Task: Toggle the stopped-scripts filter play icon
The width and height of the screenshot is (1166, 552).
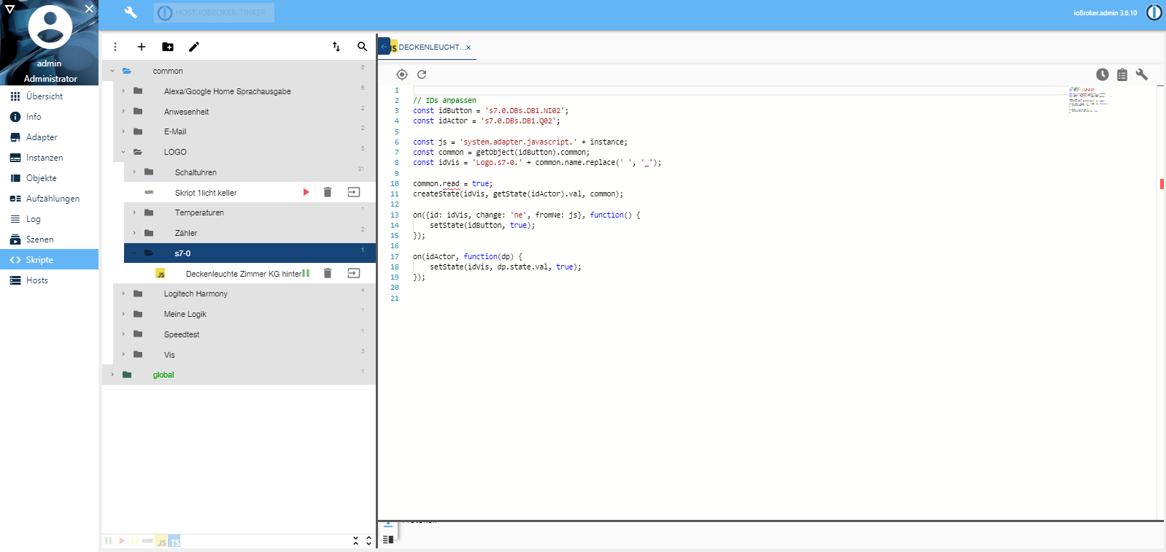Action: (x=122, y=541)
